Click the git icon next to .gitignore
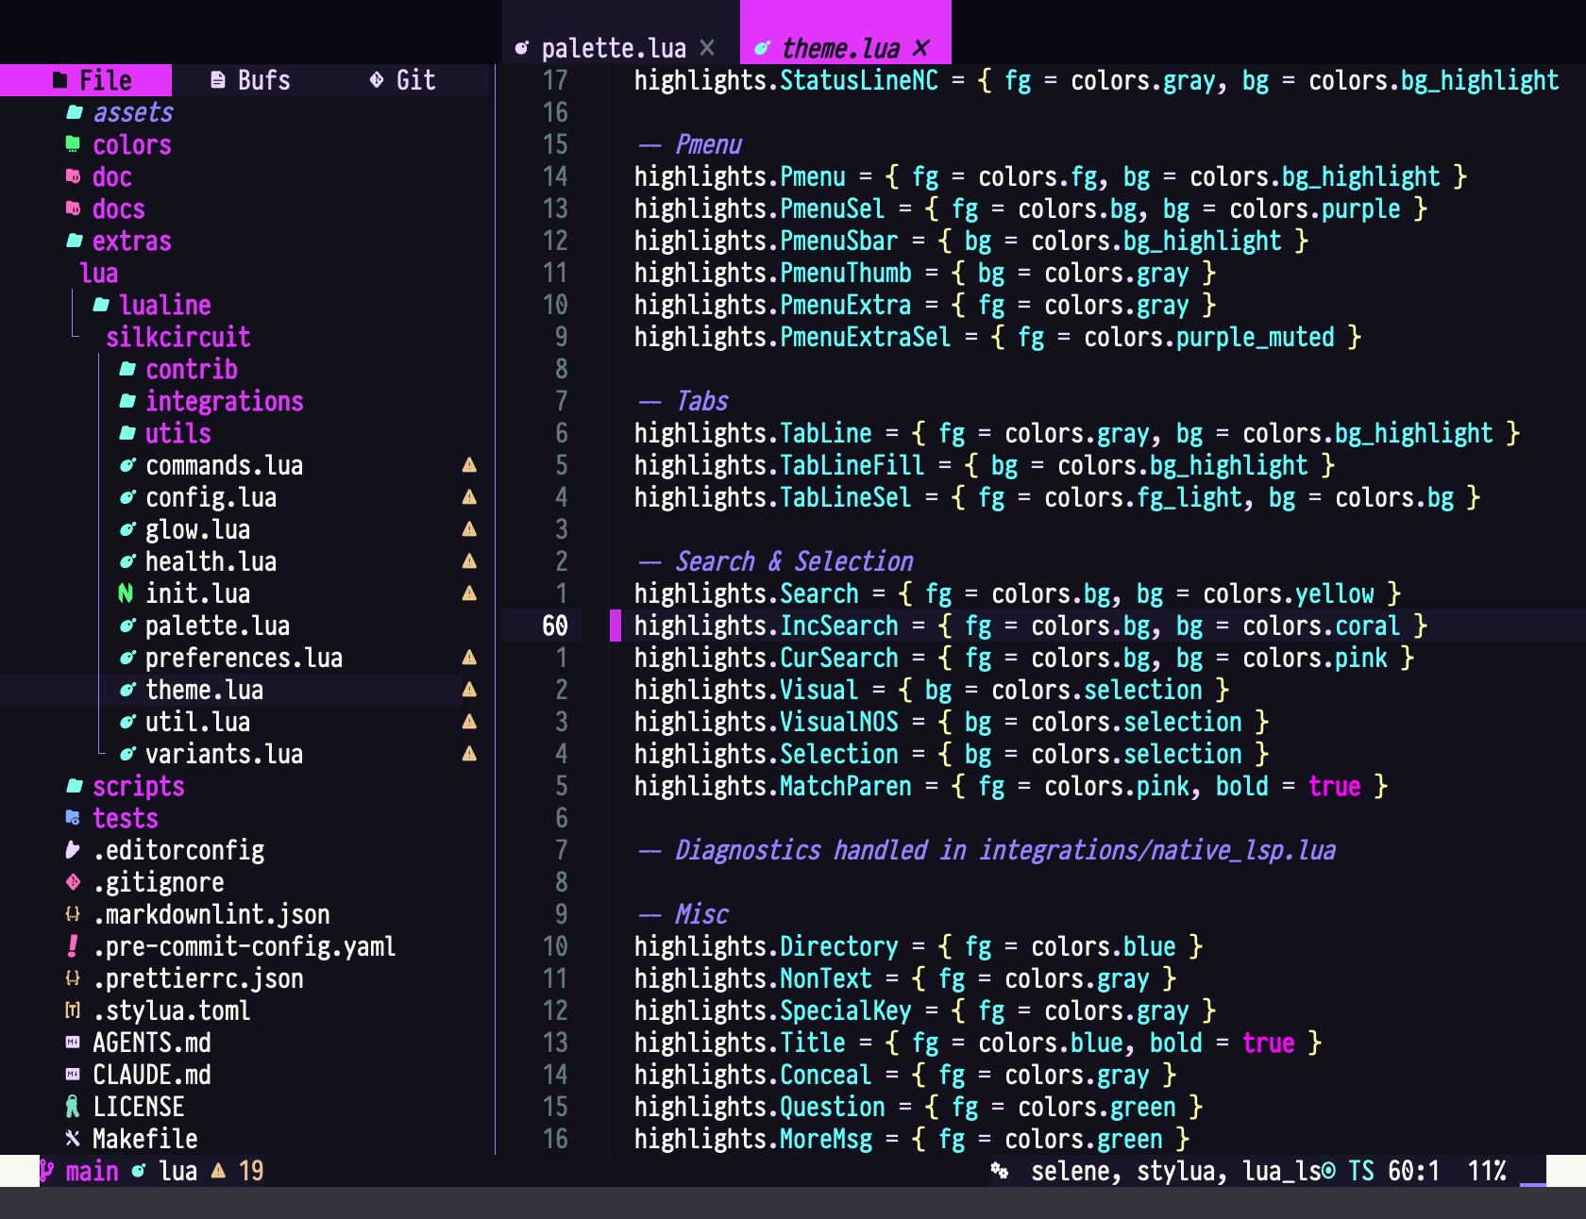Image resolution: width=1586 pixels, height=1219 pixels. tap(74, 882)
